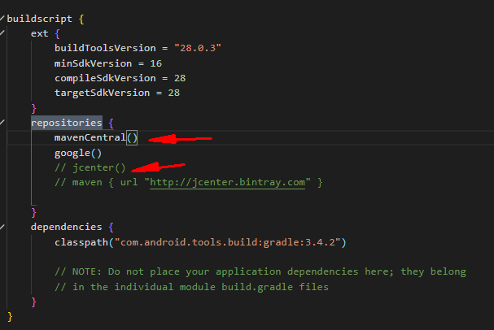494x330 pixels.
Task: Click the minSdkVersion variable name
Action: click(x=94, y=63)
